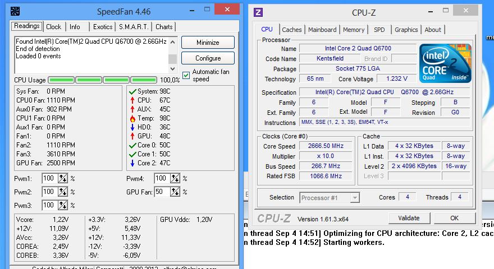Viewport: 494px width, 269px height.
Task: Open the About tab in CPU-Z
Action: click(x=433, y=30)
